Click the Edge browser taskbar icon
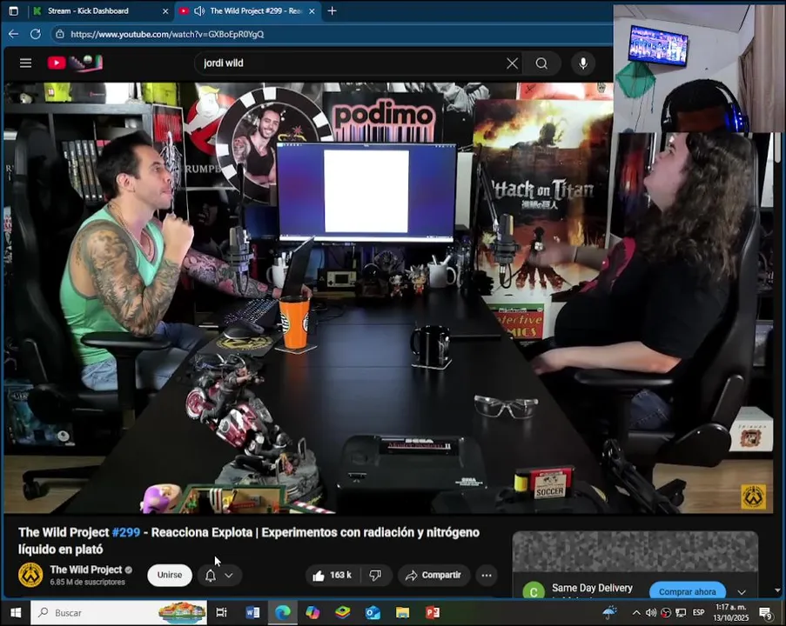This screenshot has height=626, width=786. pos(283,612)
